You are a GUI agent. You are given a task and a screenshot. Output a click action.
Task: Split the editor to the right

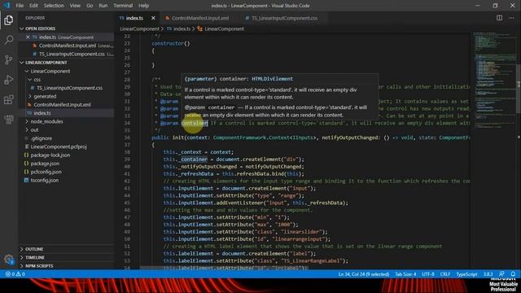[x=499, y=18]
